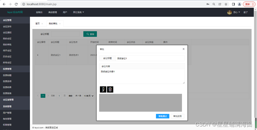Close the 审批 dialog with X
This screenshot has height=130, width=257.
184,49
